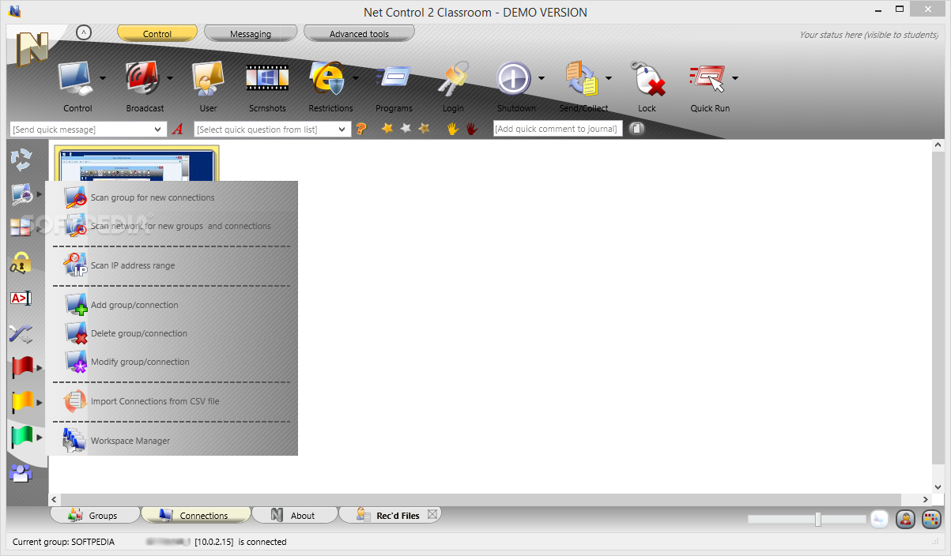Click the orange question mark icon
The width and height of the screenshot is (951, 556).
360,129
